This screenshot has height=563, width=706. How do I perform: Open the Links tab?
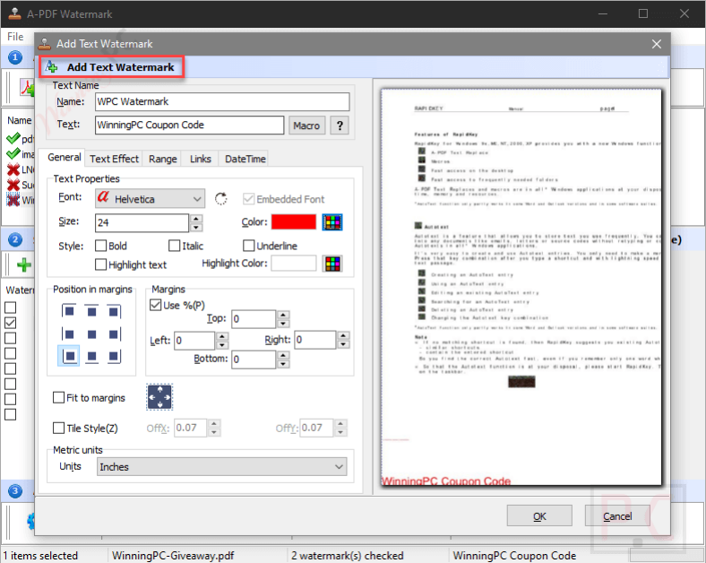click(201, 159)
